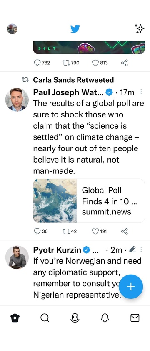Open more options on Pyotr Kurzin's tweet
Screen dimensions: 150x351
point(141,249)
